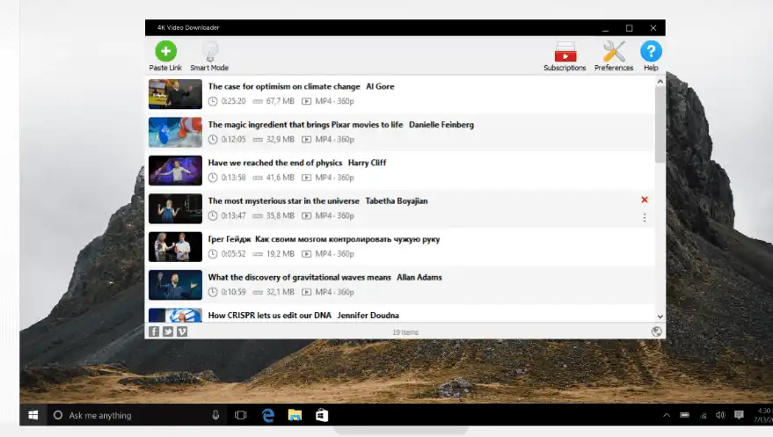Click the Facebook icon in the status bar
This screenshot has width=773, height=437.
[x=154, y=331]
